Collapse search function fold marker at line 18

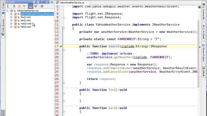click(x=64, y=50)
